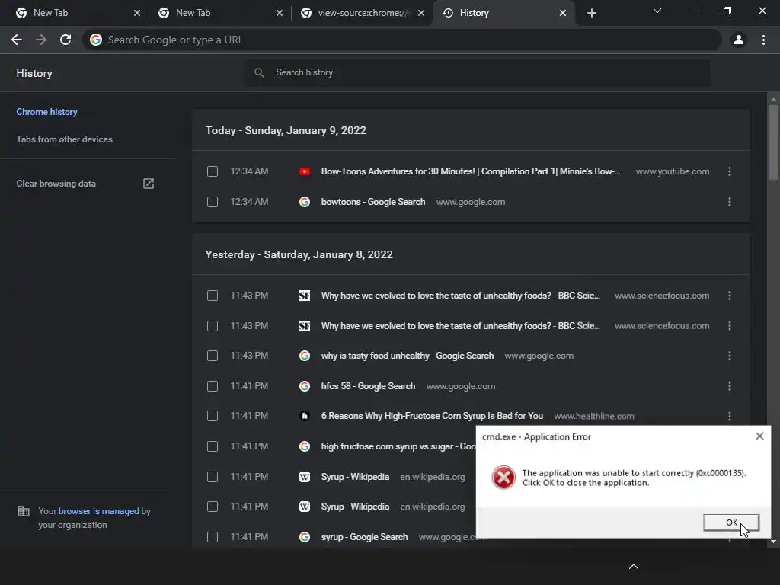Open more actions for the bowtoons Google Search entry
The width and height of the screenshot is (780, 585).
730,202
